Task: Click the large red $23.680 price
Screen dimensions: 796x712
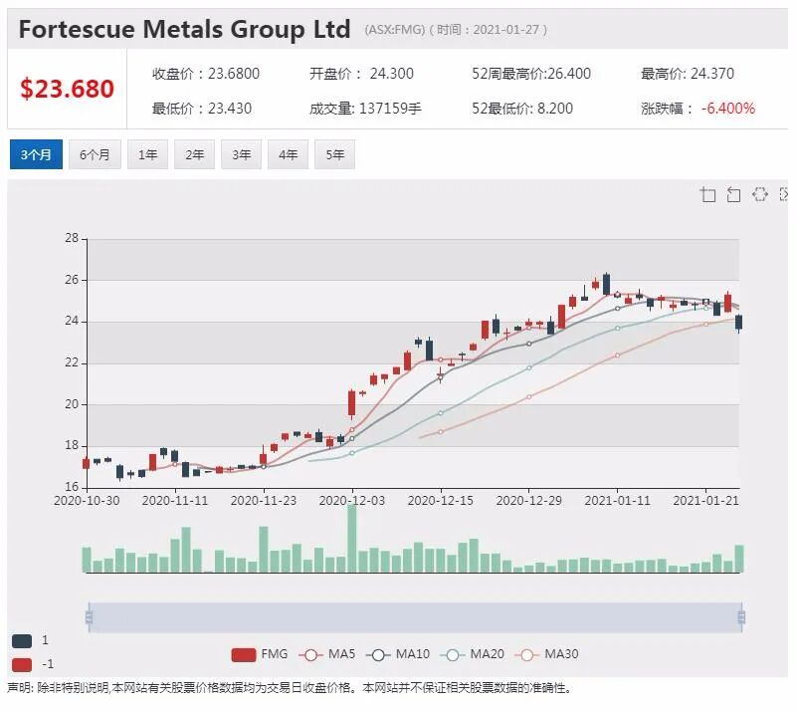Action: (x=67, y=89)
